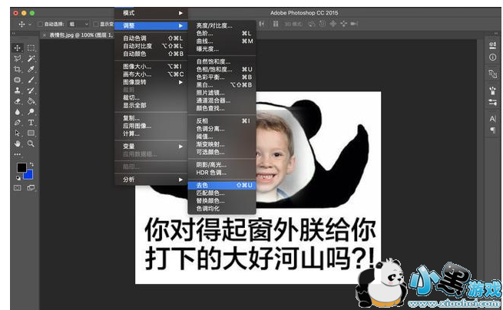The height and width of the screenshot is (310, 503).
Task: Close the 表情包.jpg document tab
Action: pyautogui.click(x=45, y=35)
